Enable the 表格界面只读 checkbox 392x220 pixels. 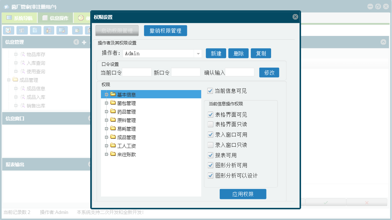[x=210, y=124]
